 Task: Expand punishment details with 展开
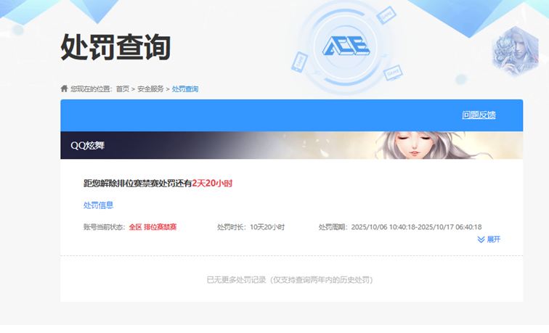(489, 239)
